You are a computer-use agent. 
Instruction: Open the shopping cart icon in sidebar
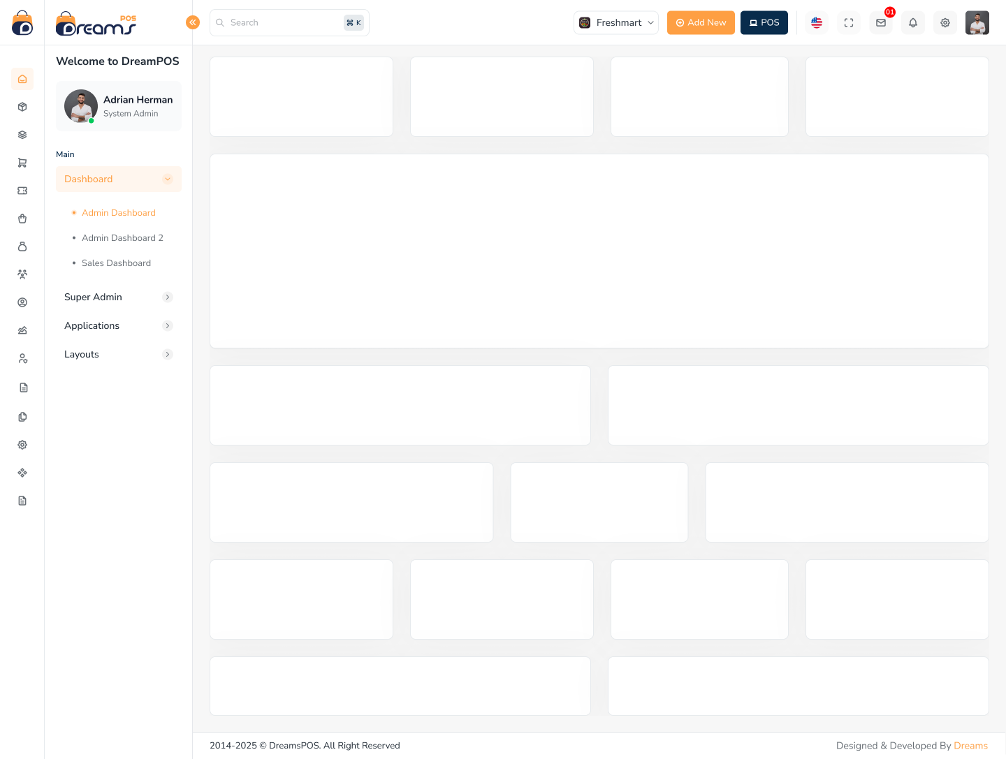(x=22, y=163)
